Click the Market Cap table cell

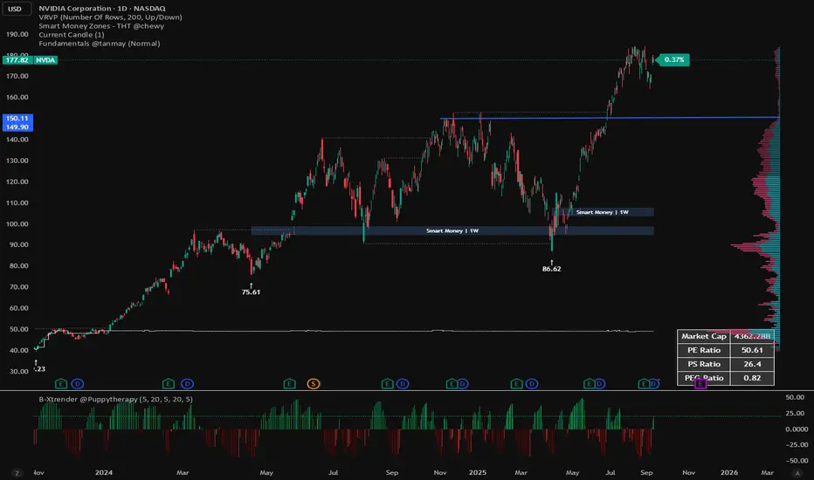[703, 336]
